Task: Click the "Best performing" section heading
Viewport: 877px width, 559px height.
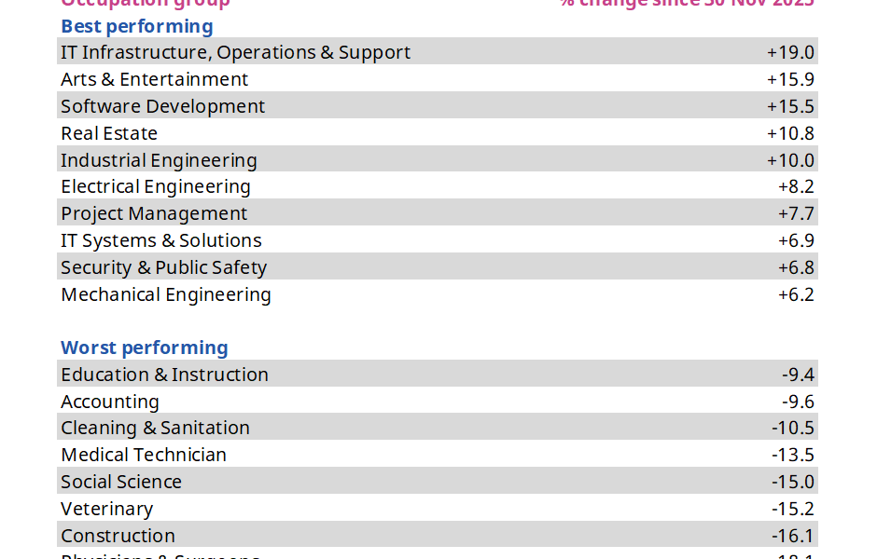Action: click(x=136, y=26)
